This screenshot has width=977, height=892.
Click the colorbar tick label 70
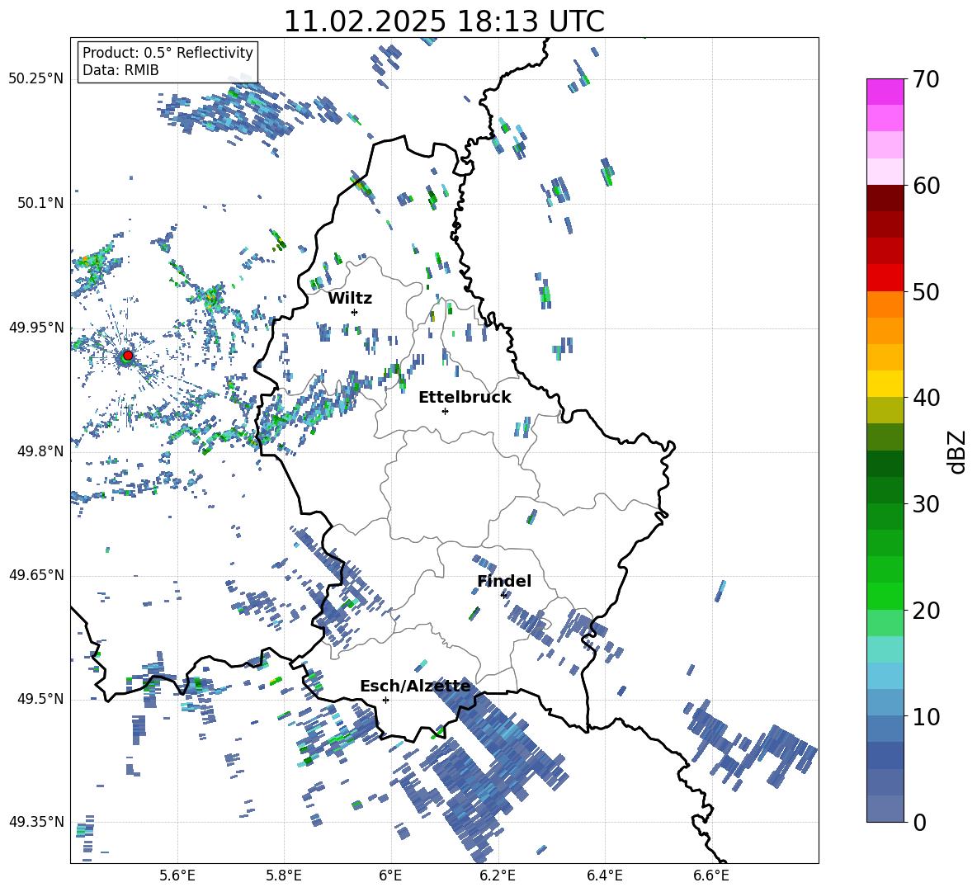[x=926, y=79]
